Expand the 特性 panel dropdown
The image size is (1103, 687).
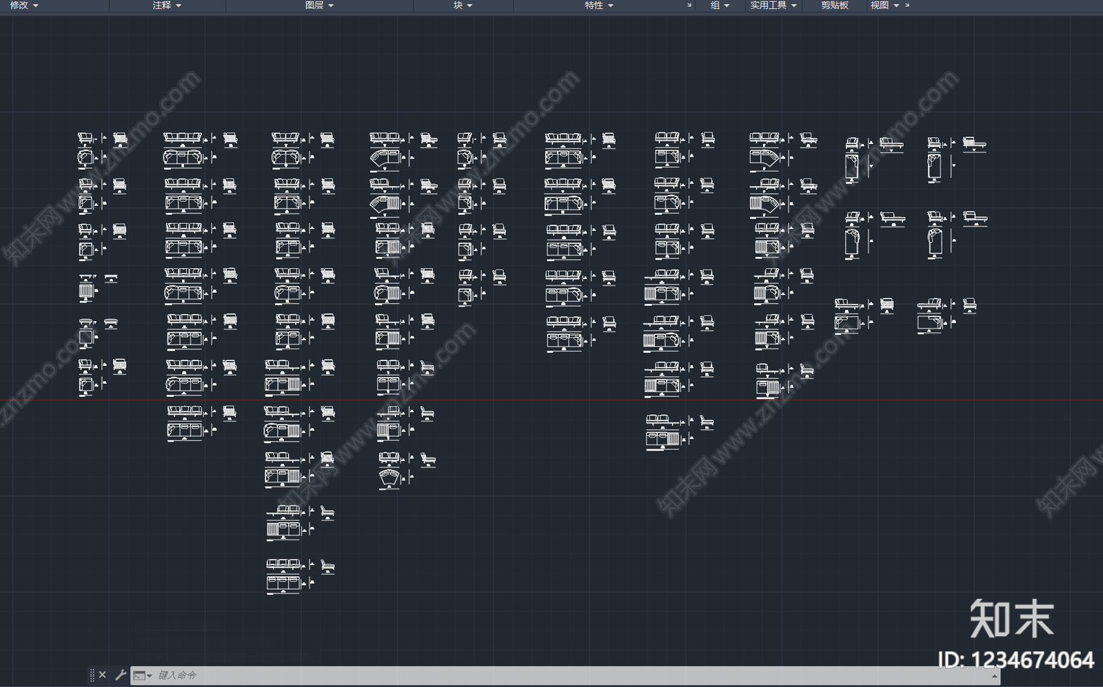click(x=599, y=5)
